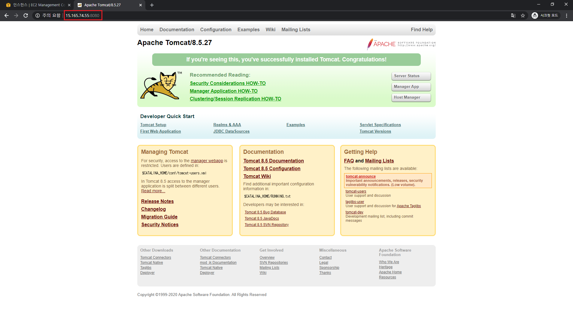Open the Changelog link
The image size is (573, 310).
coord(153,209)
